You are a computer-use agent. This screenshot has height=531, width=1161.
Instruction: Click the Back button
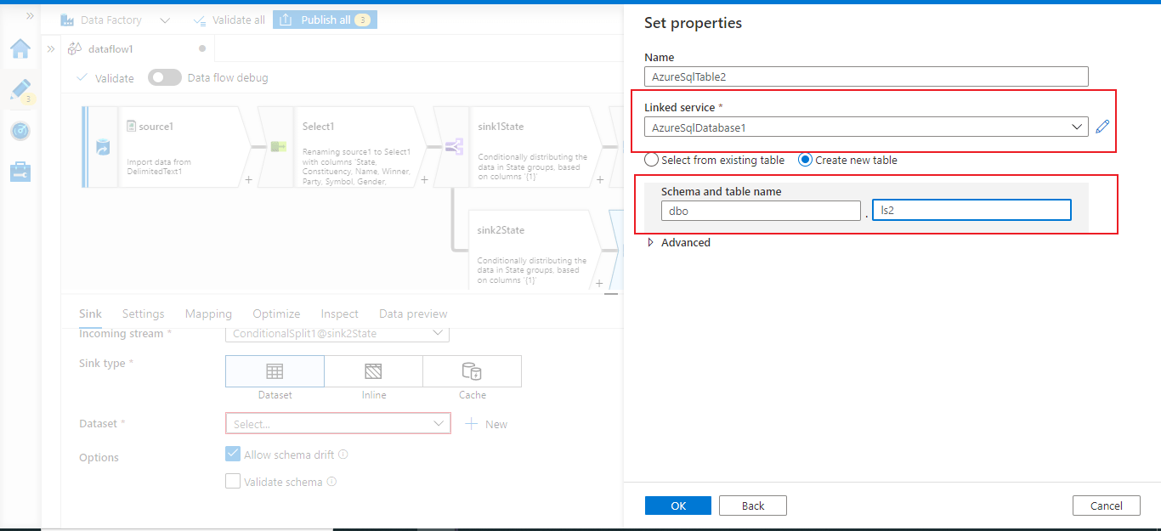753,506
